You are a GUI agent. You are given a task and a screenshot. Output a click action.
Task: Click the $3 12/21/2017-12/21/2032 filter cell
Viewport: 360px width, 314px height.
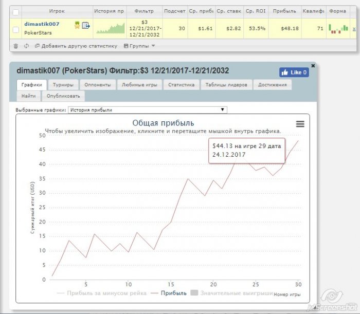[x=145, y=29]
